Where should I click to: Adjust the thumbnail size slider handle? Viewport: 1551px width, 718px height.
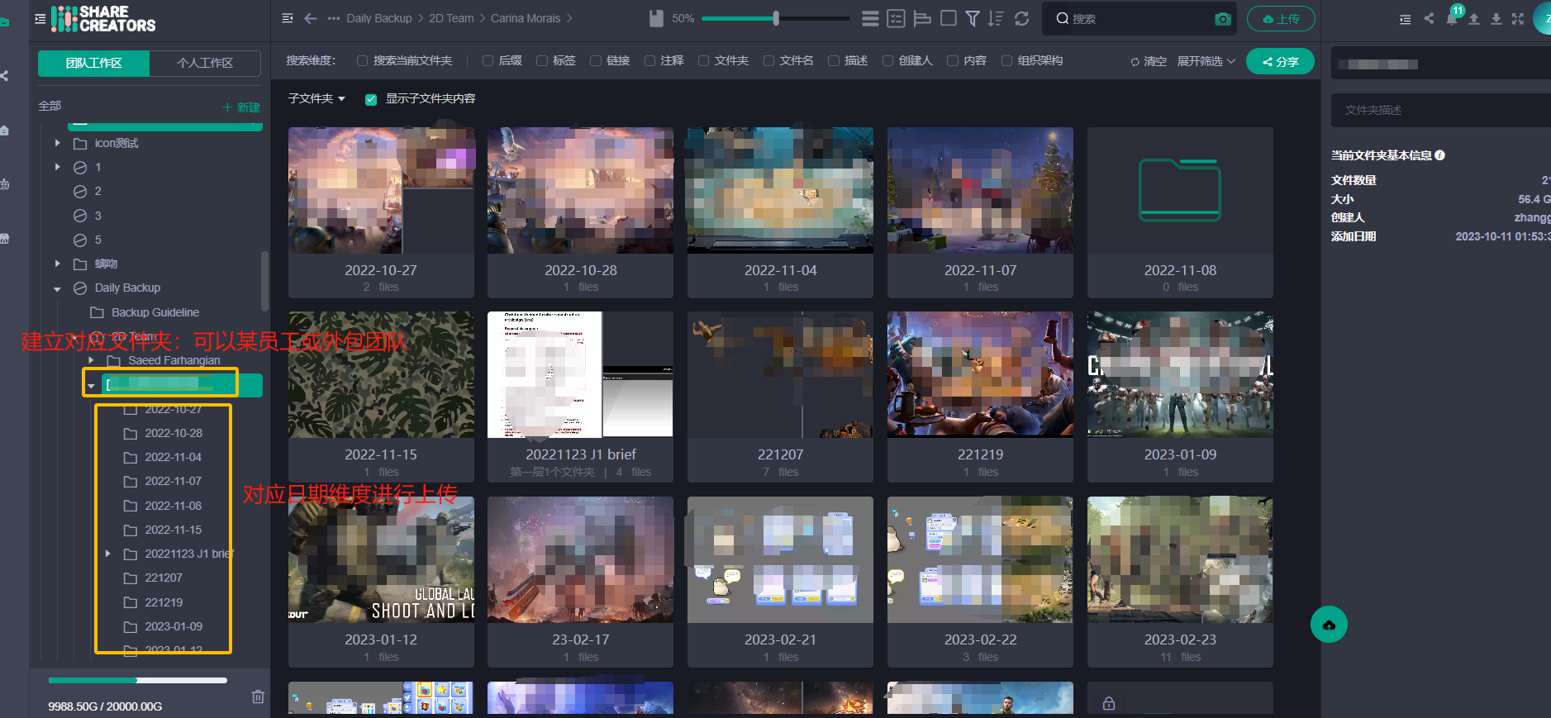coord(776,18)
